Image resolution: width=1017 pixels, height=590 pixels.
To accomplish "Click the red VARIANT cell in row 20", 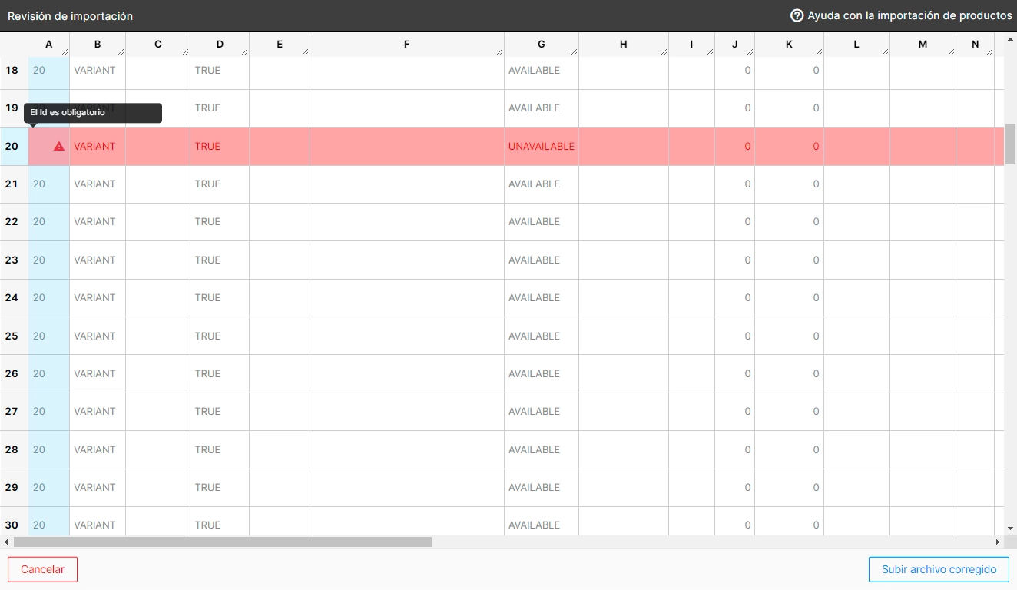I will click(98, 146).
